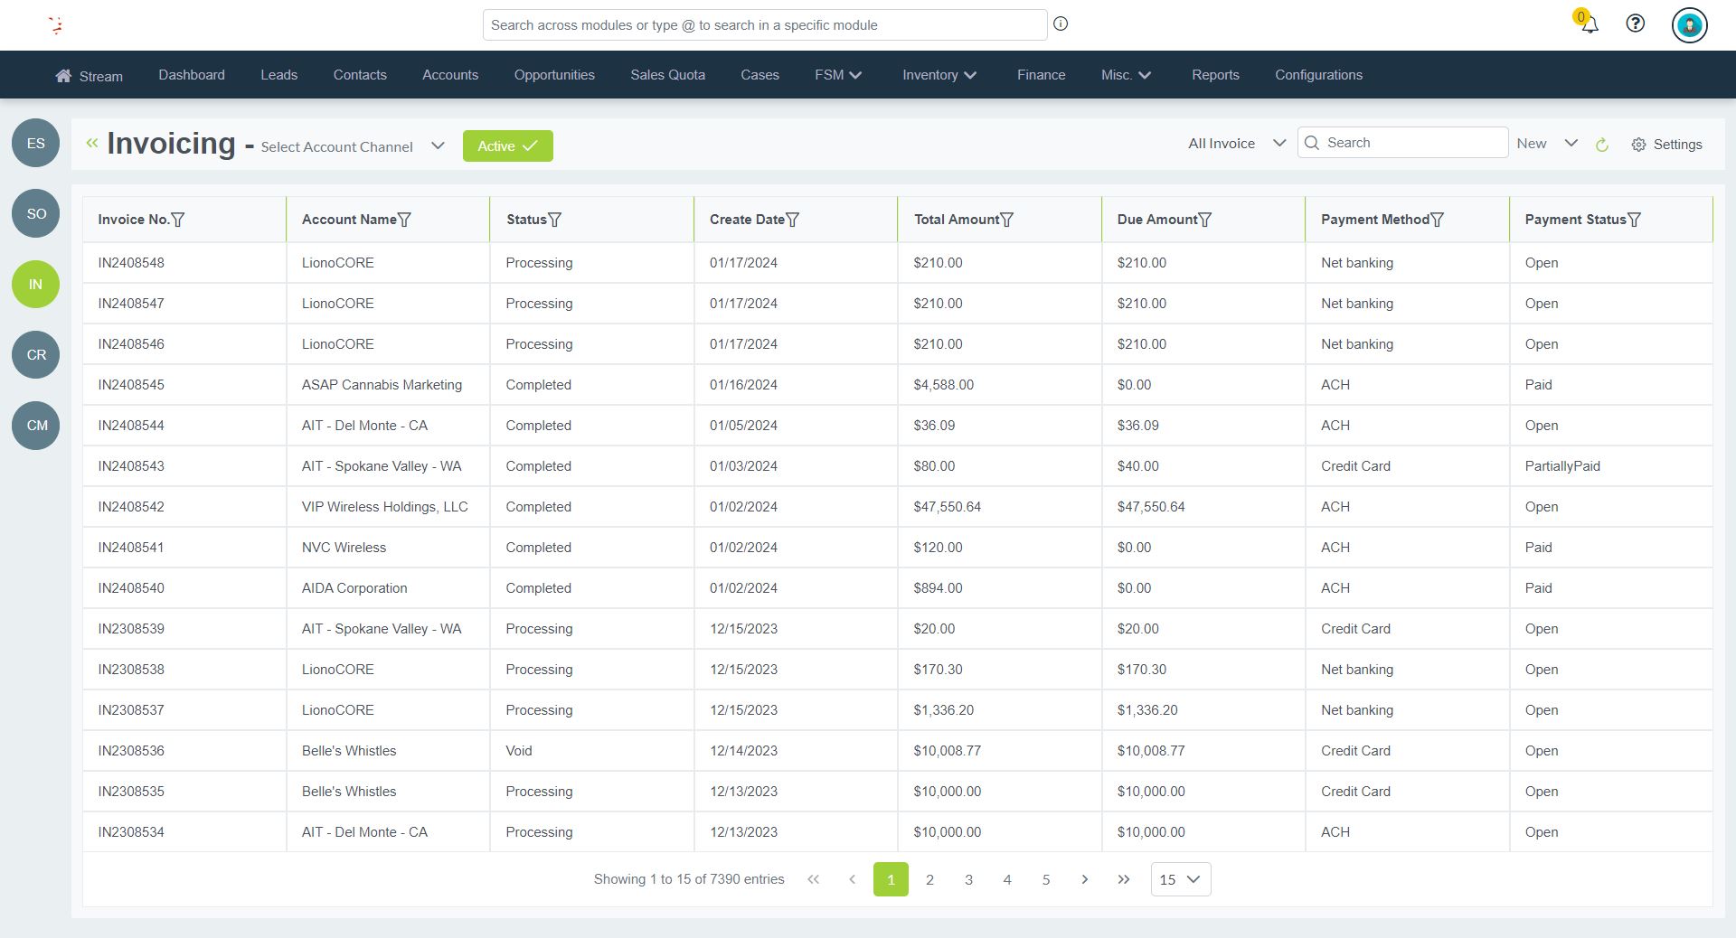Open the All Invoice dropdown
The image size is (1736, 938).
pyautogui.click(x=1235, y=143)
